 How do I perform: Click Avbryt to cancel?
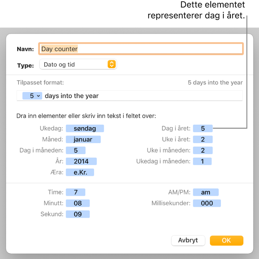point(188,241)
